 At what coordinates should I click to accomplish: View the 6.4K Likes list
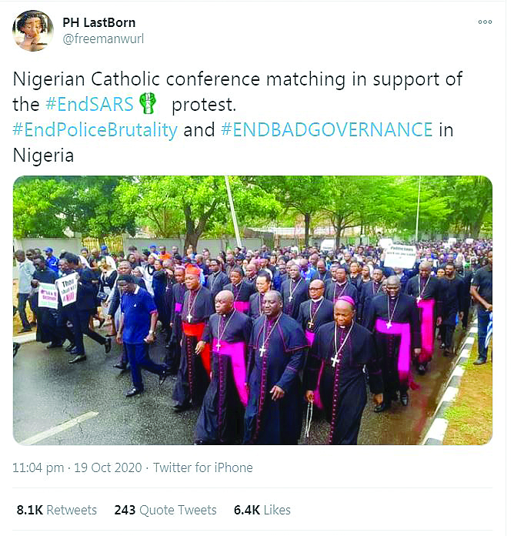tap(262, 510)
